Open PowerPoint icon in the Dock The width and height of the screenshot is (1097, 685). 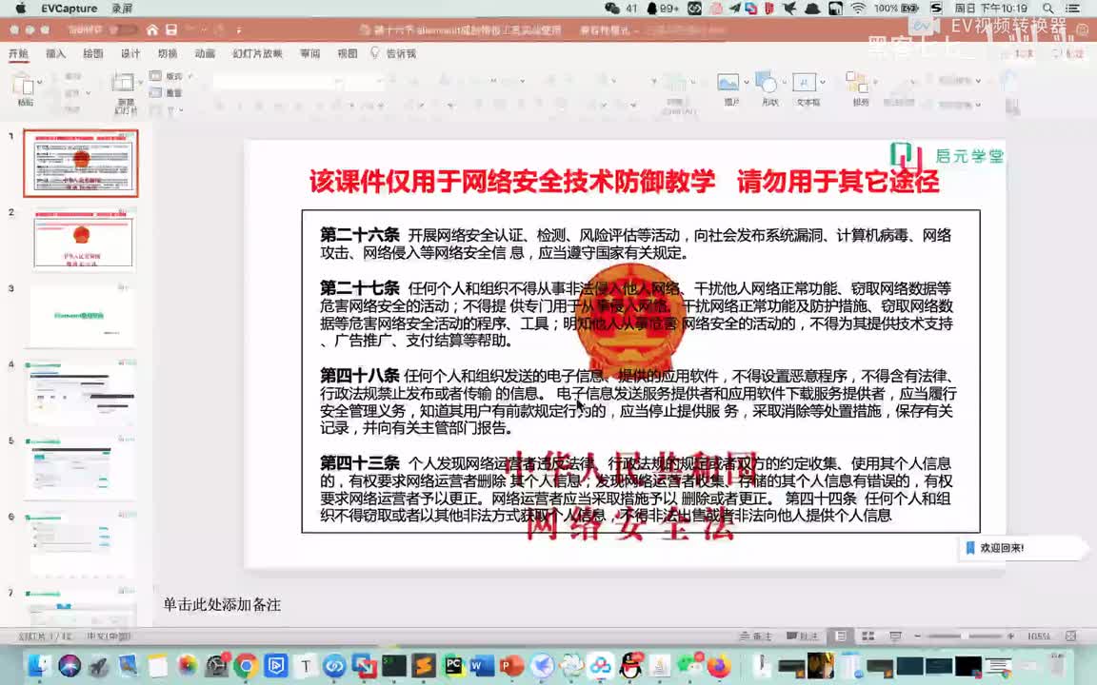pos(511,665)
